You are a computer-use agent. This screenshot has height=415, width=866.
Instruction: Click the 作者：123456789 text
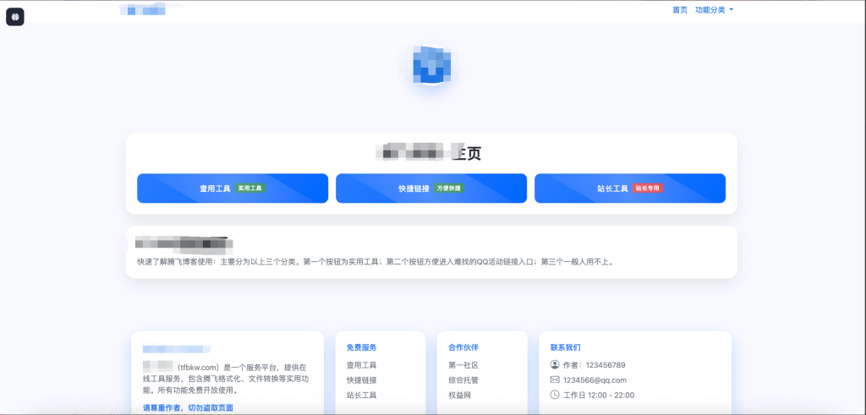[595, 365]
